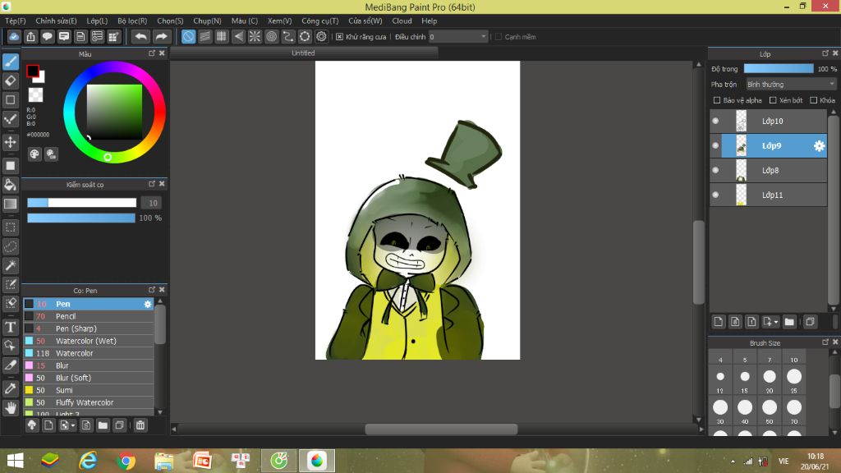
Task: Select the Text tool
Action: (10, 327)
